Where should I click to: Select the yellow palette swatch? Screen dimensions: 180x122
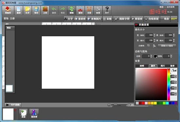pos(155,103)
